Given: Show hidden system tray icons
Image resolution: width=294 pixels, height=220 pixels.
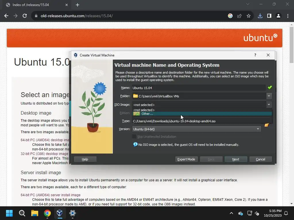Looking at the screenshot, I should (231, 213).
